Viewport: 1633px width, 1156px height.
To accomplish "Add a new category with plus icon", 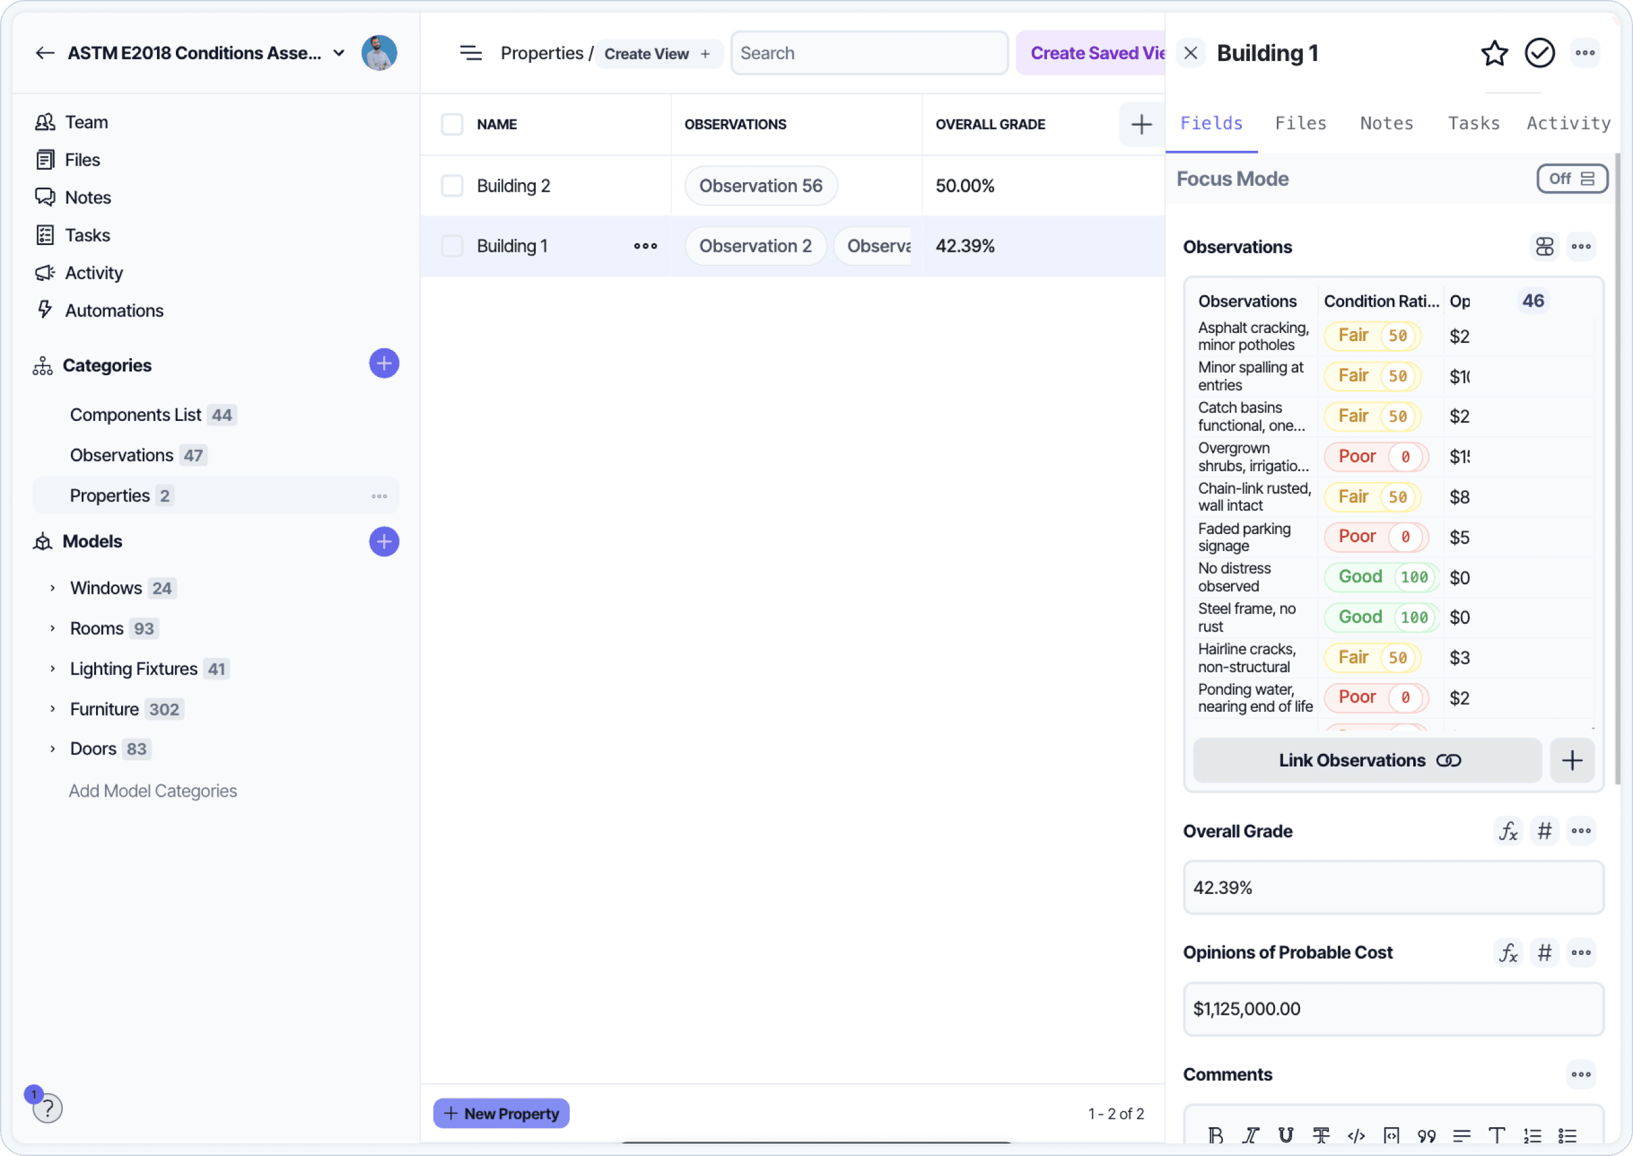I will [384, 364].
